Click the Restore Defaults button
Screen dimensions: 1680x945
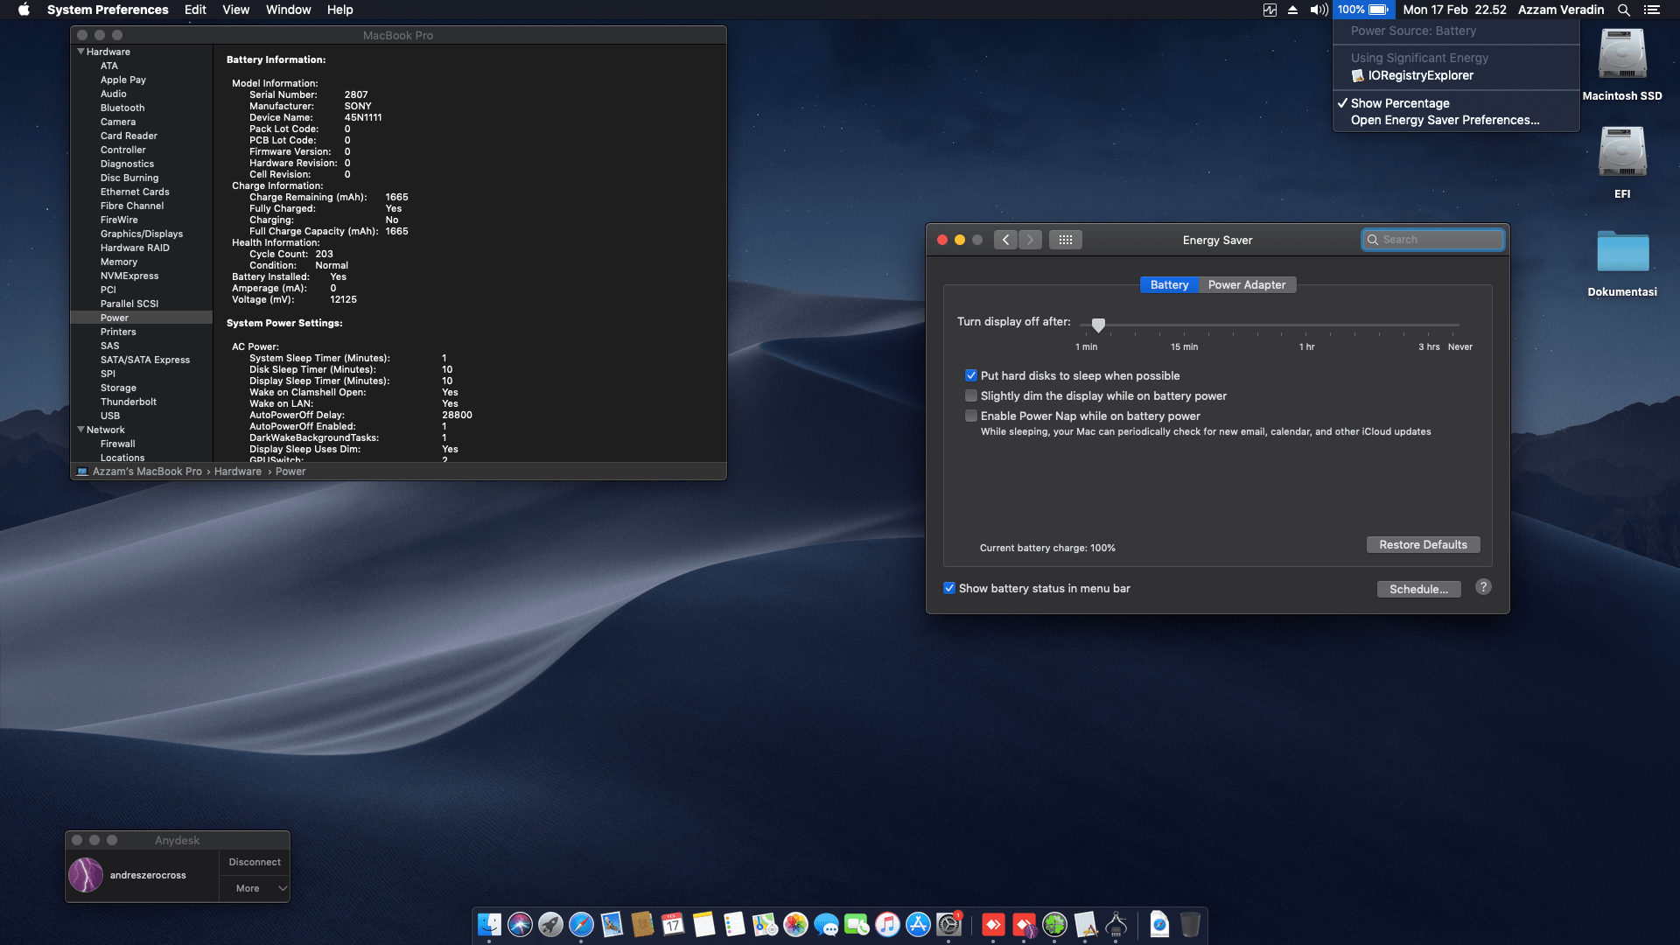(x=1423, y=544)
